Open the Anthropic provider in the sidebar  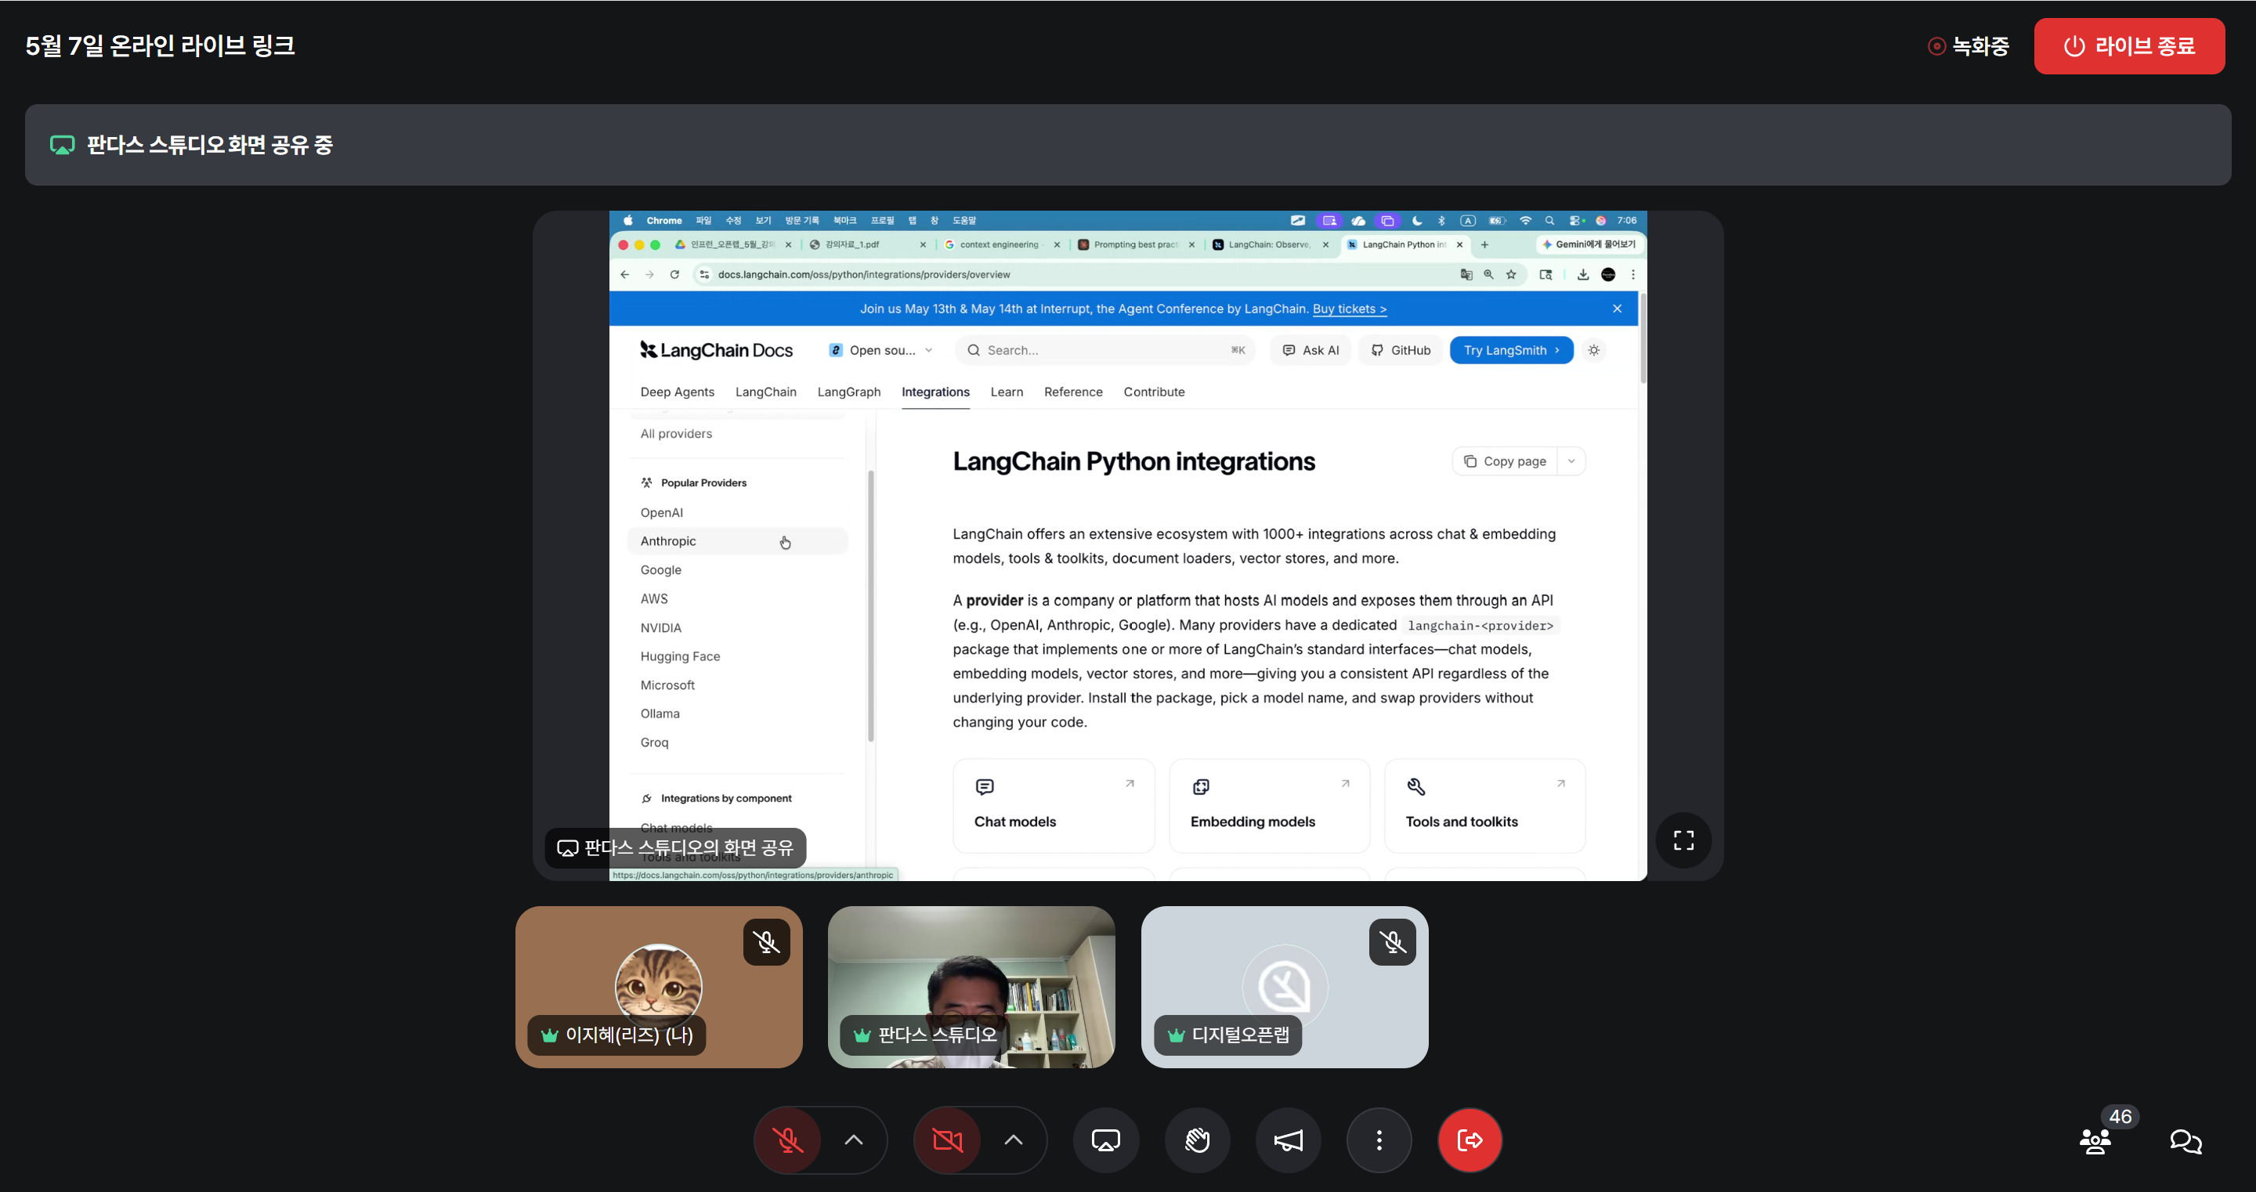737,541
